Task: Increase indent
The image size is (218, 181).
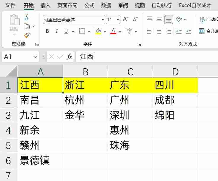Action: (x=188, y=31)
